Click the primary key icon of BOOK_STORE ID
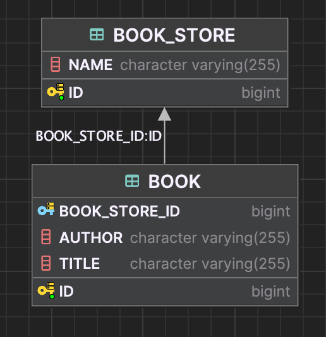Viewport: 326px width, 337px height. pos(56,92)
